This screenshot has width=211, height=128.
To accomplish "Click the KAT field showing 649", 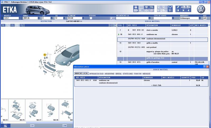I will pyautogui.click(x=205, y=18).
